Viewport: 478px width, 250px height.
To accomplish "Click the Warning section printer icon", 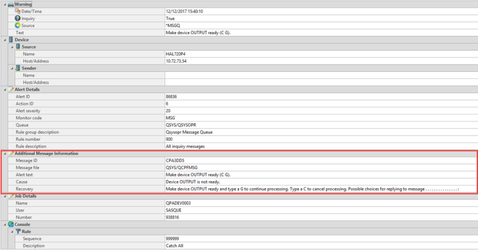I will 11,4.
